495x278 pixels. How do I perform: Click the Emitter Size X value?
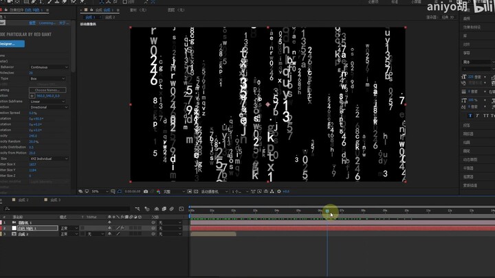[x=32, y=164]
